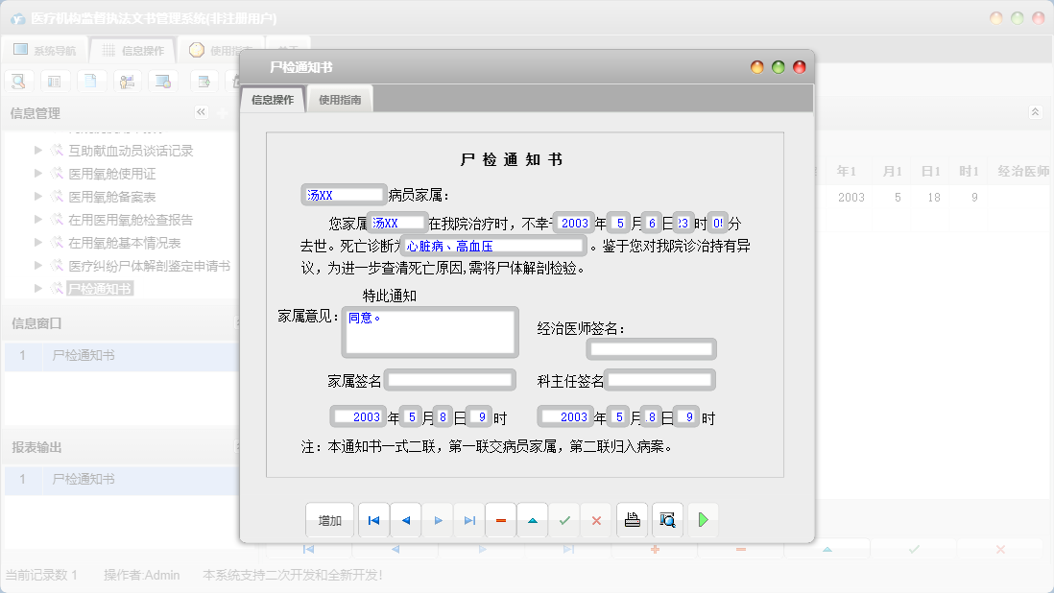Collapse the 信息管理 panel with the double-left chevron
Image resolution: width=1054 pixels, height=593 pixels.
[201, 111]
